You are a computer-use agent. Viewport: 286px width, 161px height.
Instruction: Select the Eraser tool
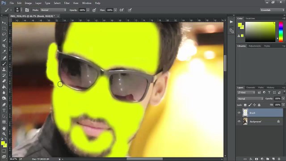point(4,81)
